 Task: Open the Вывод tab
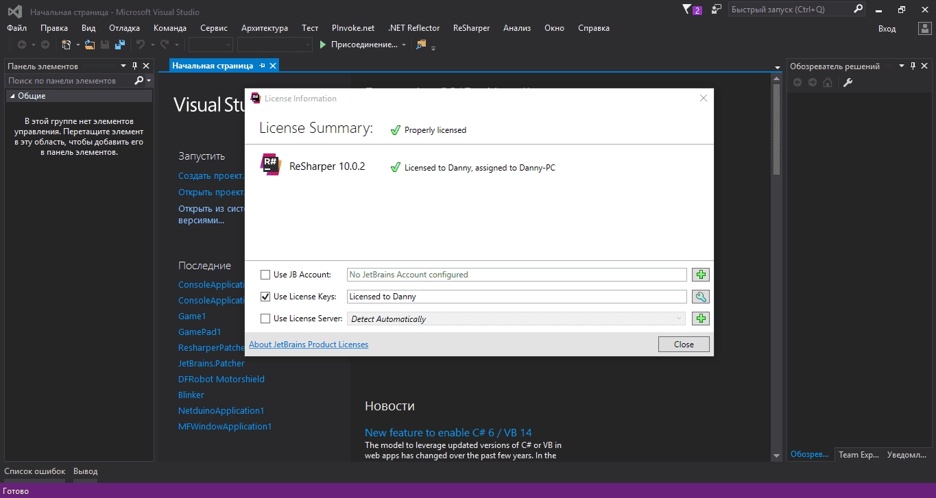coord(86,471)
